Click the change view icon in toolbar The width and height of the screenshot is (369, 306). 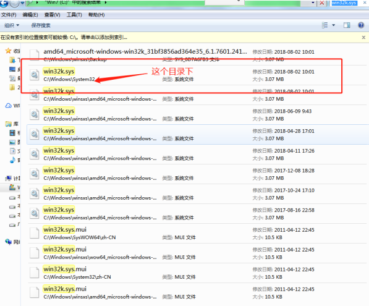(324, 25)
